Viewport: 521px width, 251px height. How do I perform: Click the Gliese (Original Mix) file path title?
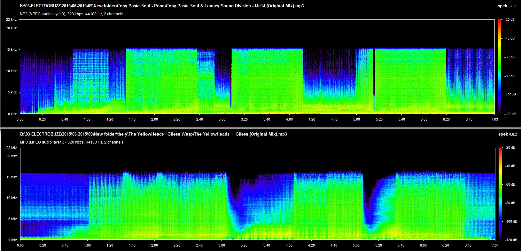pos(153,134)
